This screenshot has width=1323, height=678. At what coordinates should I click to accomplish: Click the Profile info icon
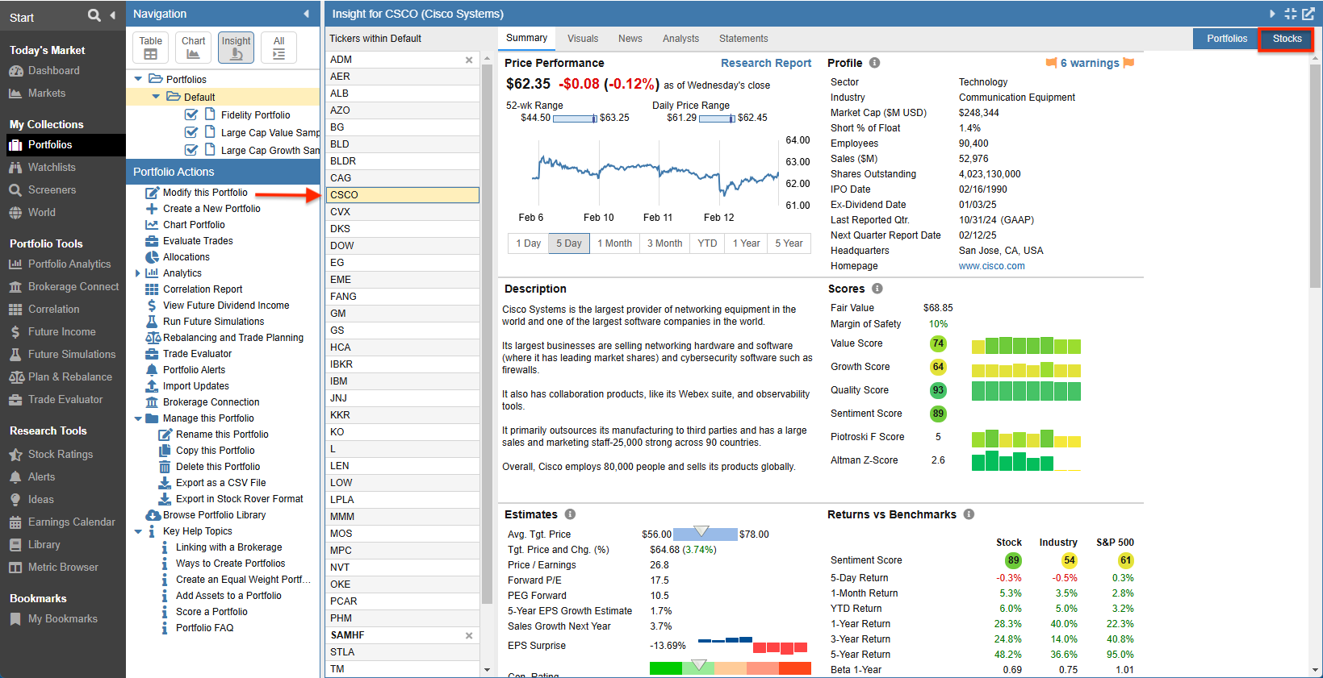pyautogui.click(x=874, y=63)
